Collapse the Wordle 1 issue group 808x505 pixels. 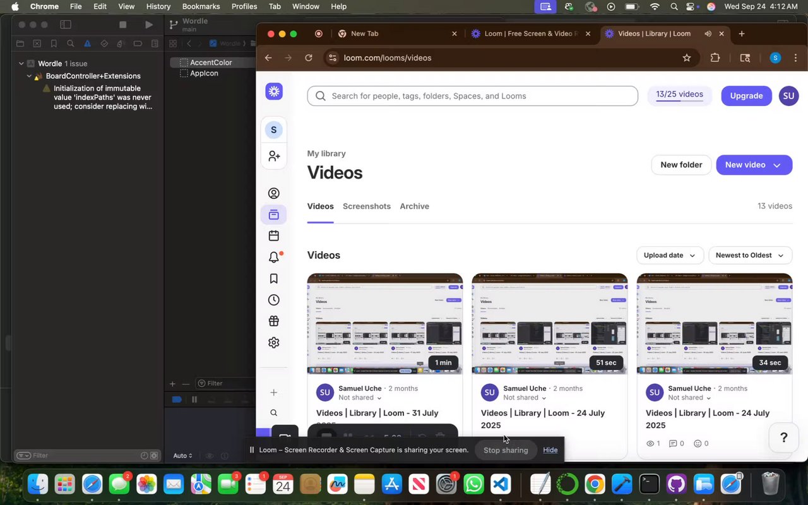click(x=21, y=64)
